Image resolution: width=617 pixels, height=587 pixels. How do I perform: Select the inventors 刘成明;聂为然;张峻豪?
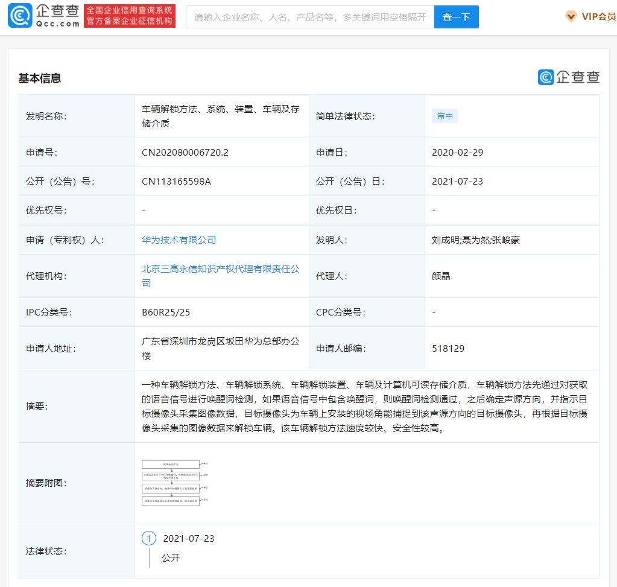(x=476, y=240)
